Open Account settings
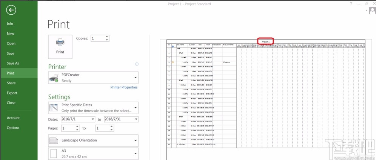This screenshot has height=160, width=376. [13, 118]
